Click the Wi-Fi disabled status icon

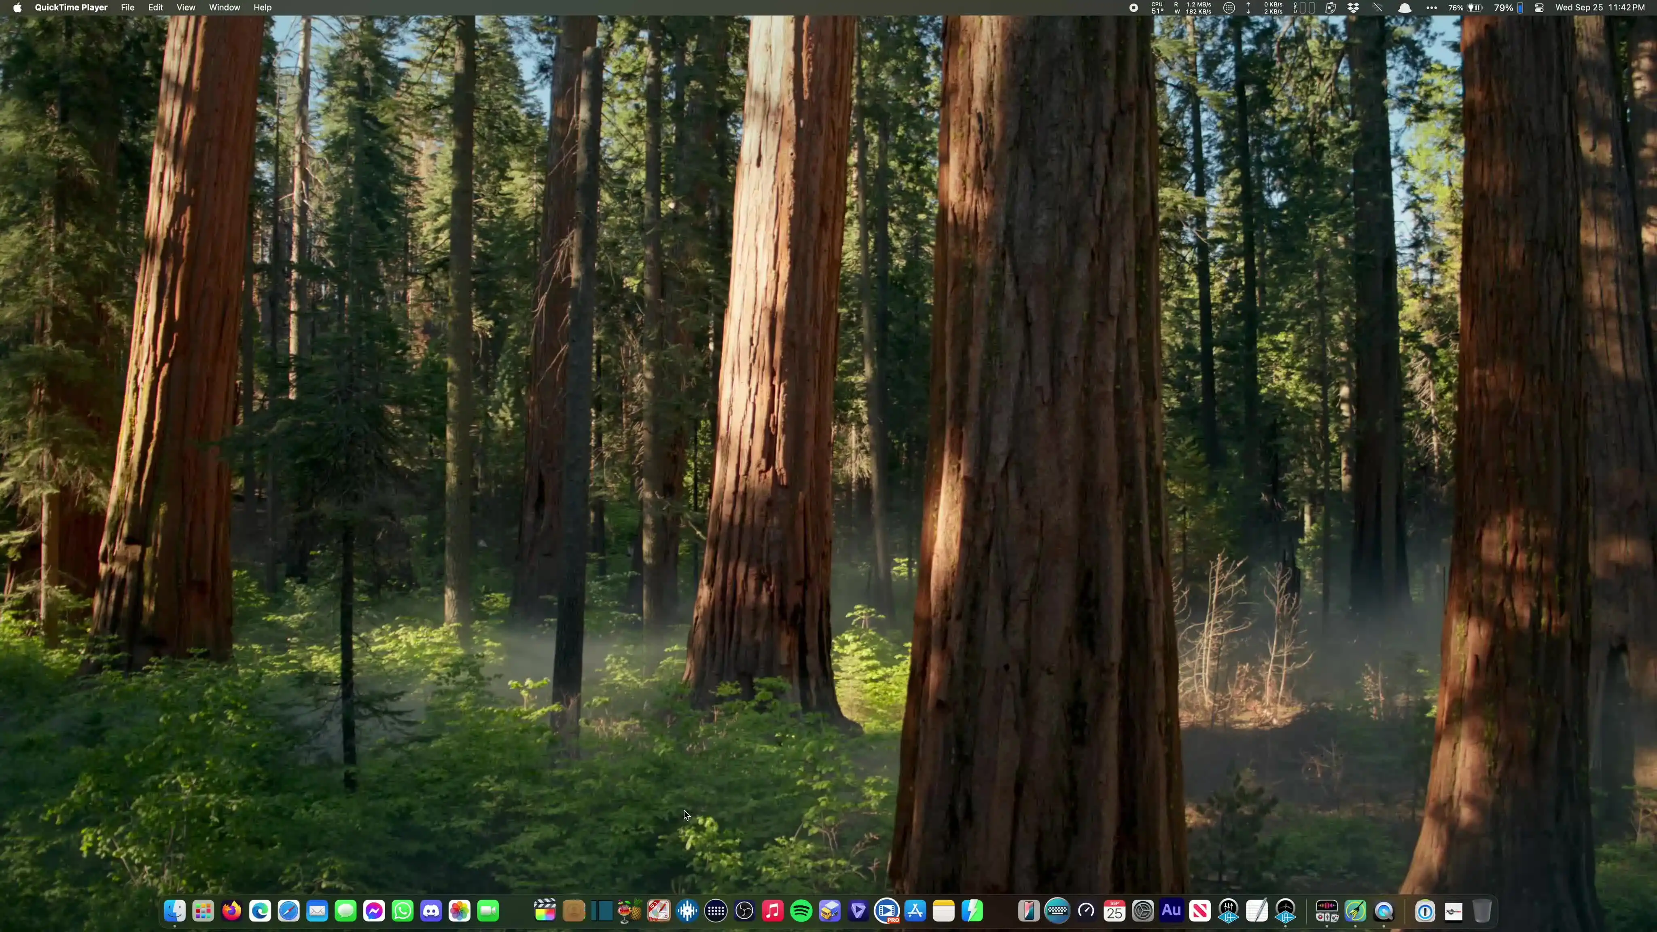coord(1378,8)
